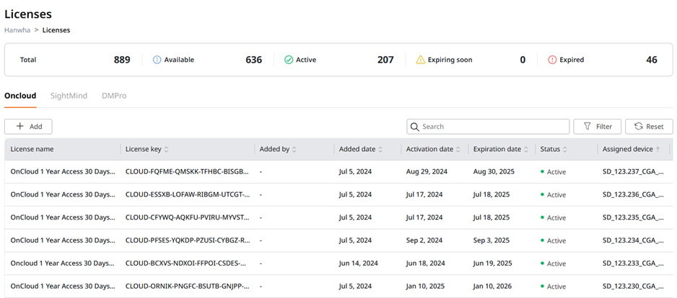
Task: Switch to the Oncloud tab
Action: pos(20,96)
